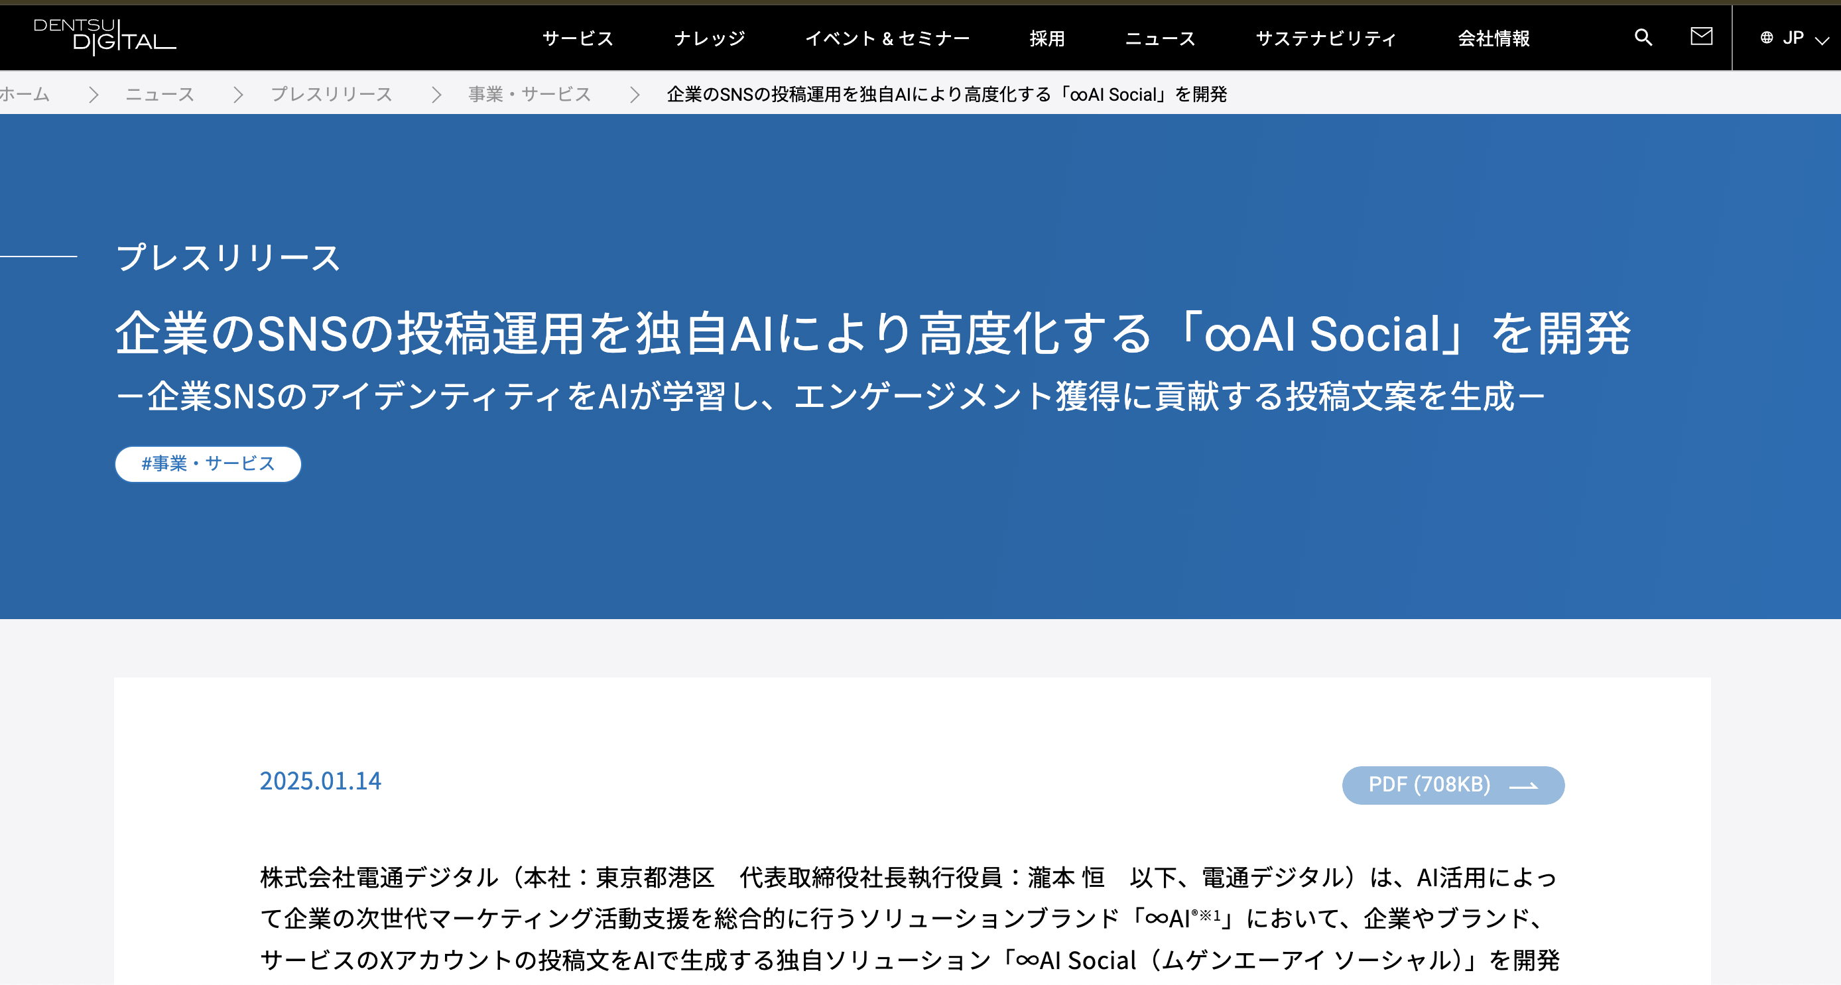Click the Dentsu Digital logo

(104, 36)
